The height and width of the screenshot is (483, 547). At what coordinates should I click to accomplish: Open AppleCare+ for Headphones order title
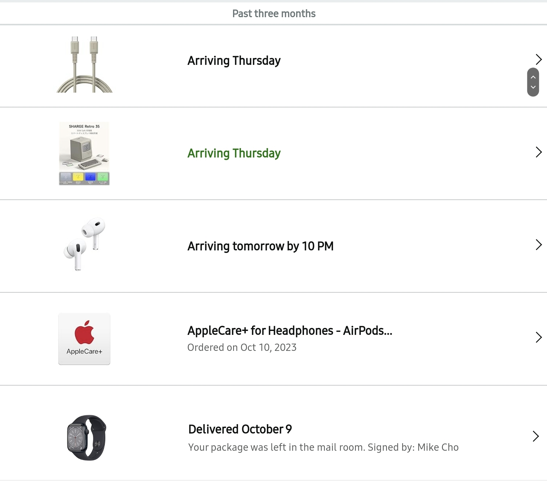coord(290,331)
